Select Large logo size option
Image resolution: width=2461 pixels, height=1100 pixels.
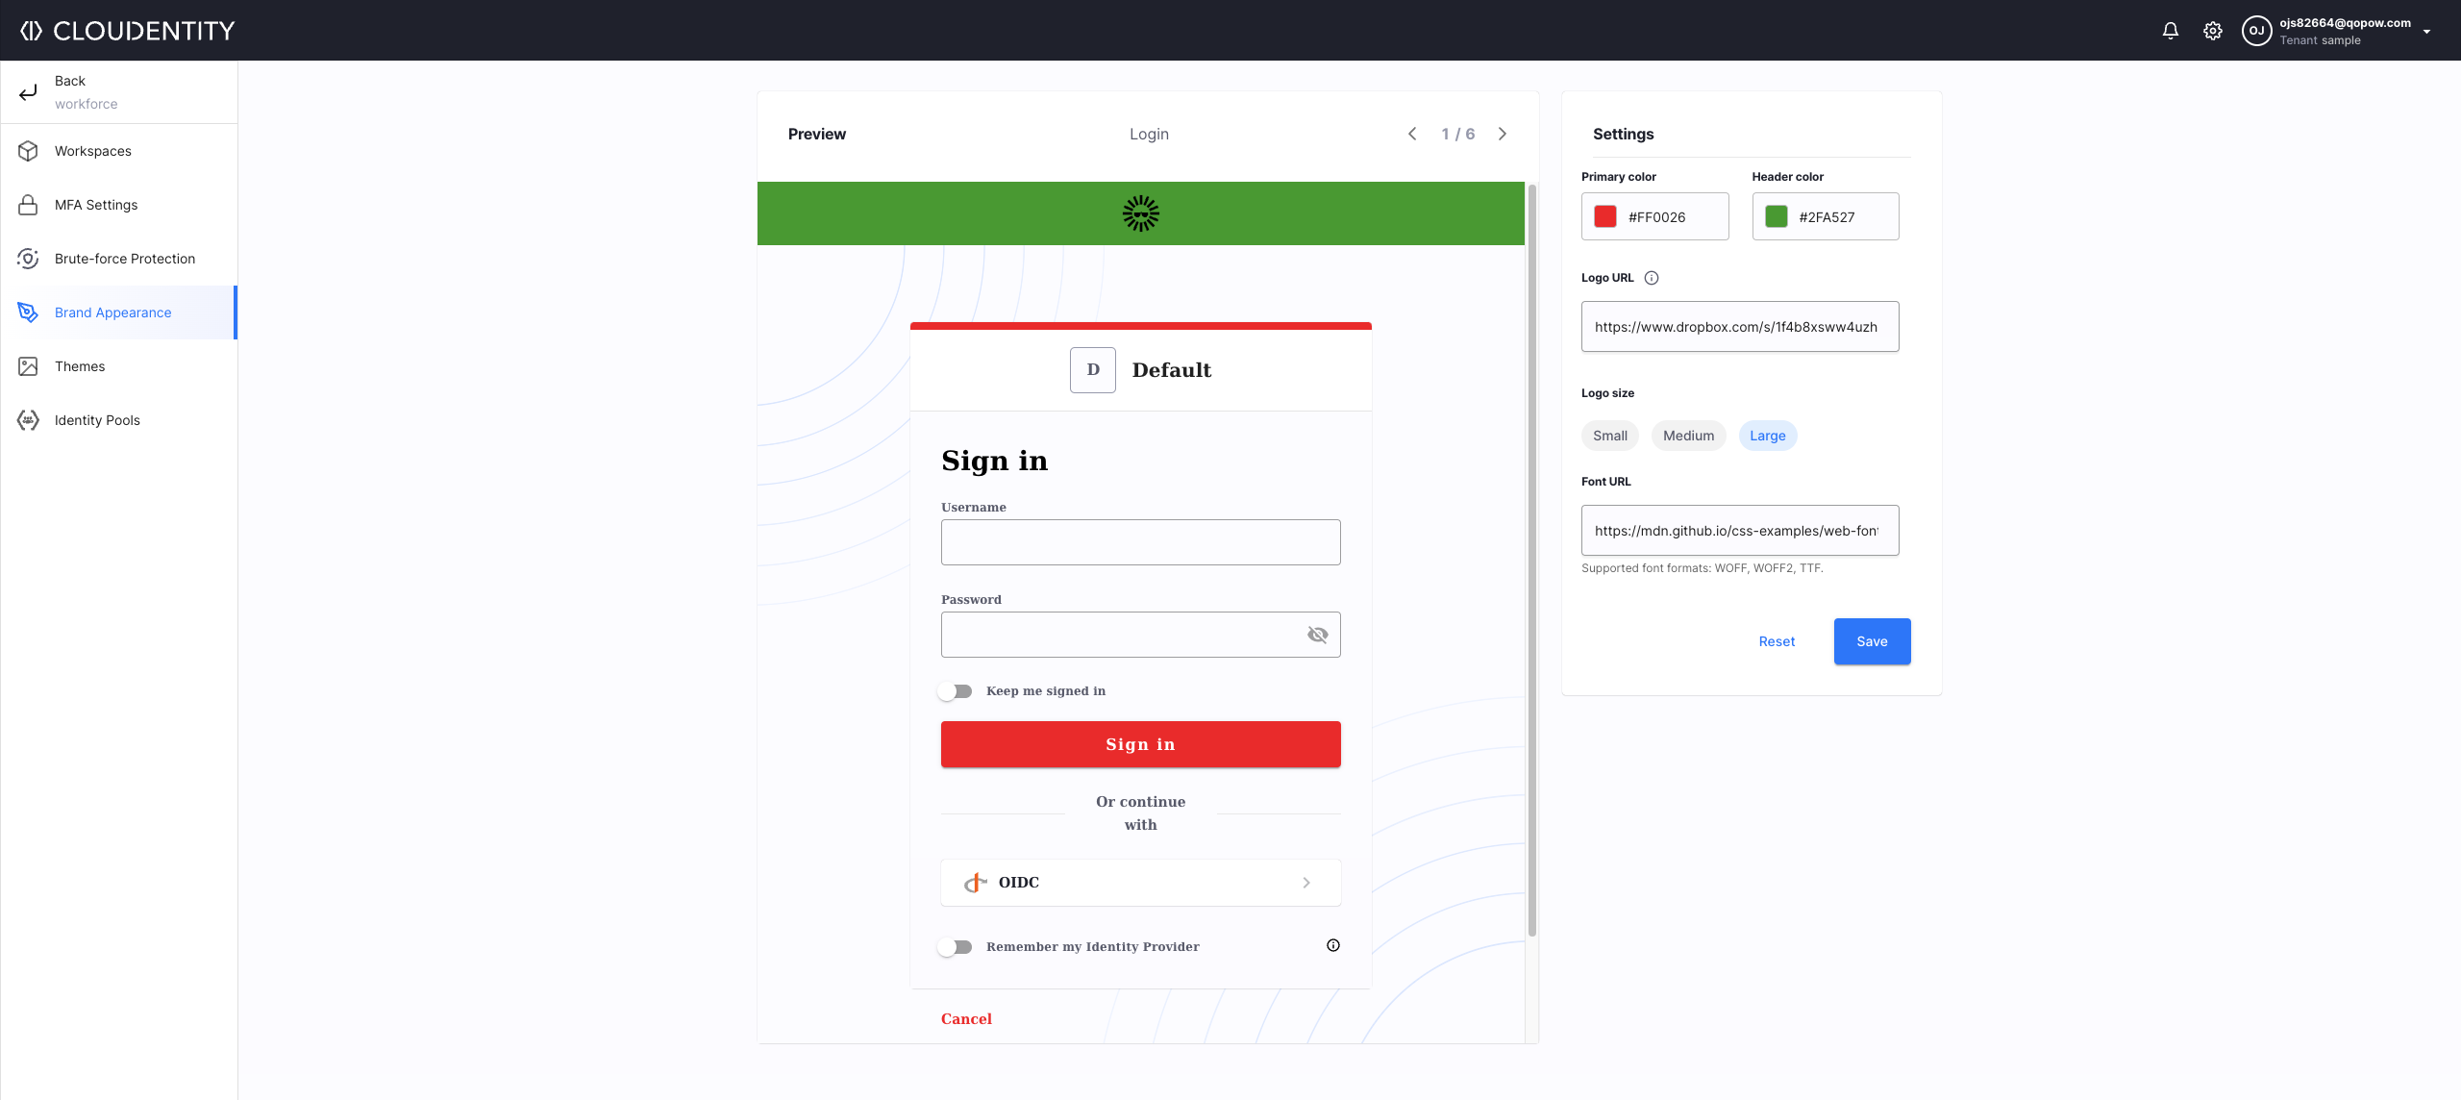coord(1767,435)
